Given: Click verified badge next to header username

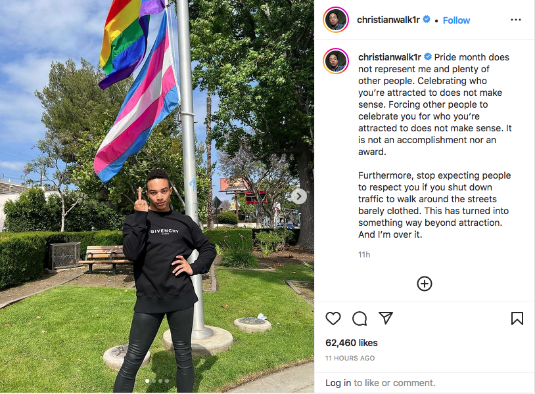Looking at the screenshot, I should 427,20.
